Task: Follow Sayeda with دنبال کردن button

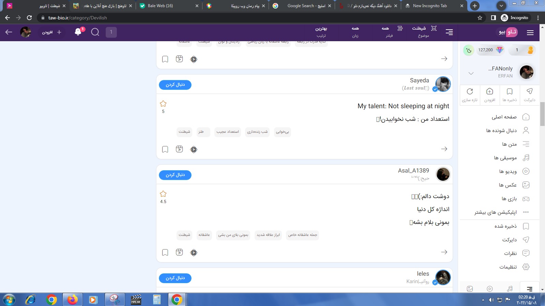Action: pyautogui.click(x=175, y=85)
